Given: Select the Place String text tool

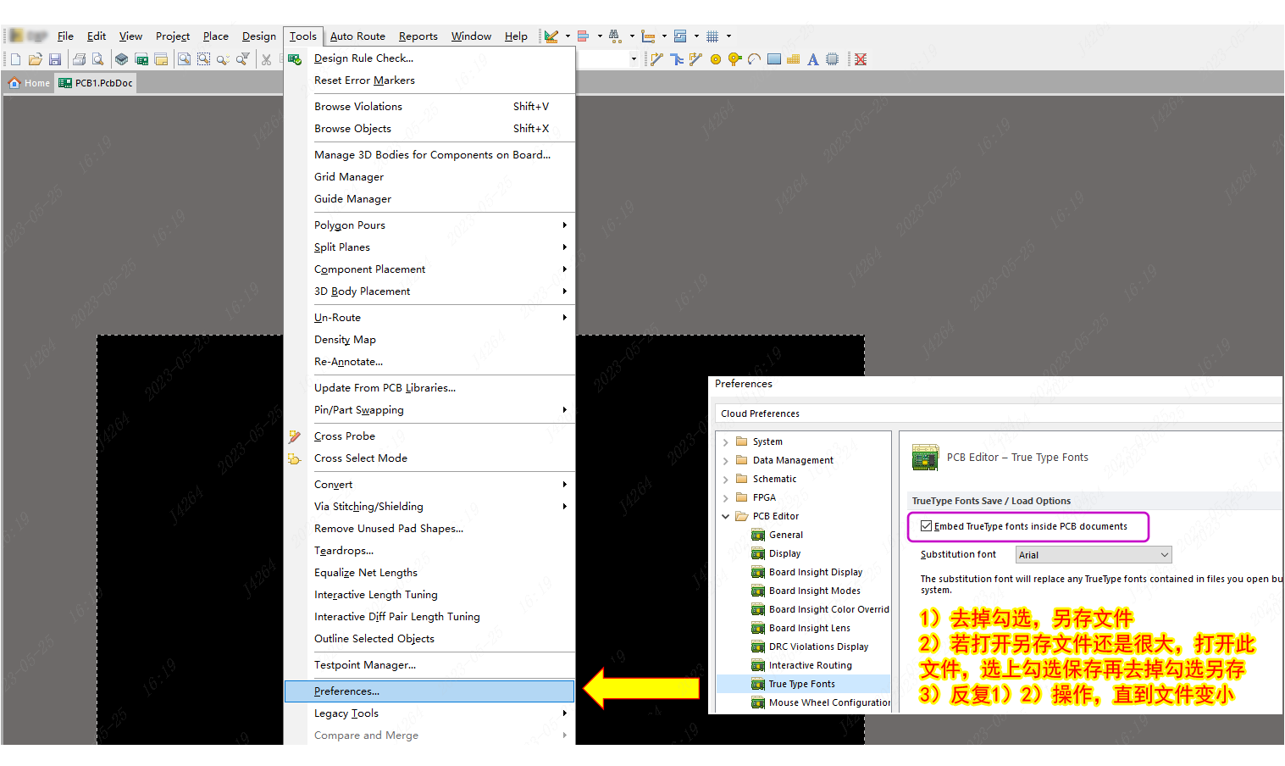Looking at the screenshot, I should tap(813, 59).
